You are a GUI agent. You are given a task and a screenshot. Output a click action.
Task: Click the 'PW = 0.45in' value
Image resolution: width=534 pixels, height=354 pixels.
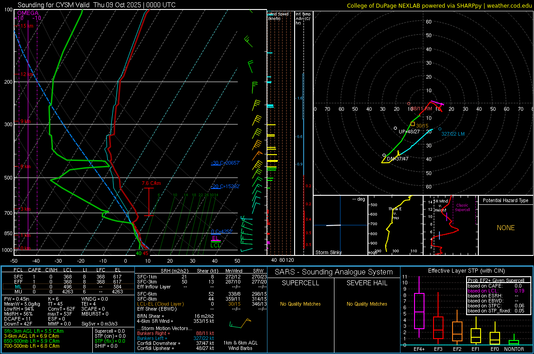click(16, 299)
